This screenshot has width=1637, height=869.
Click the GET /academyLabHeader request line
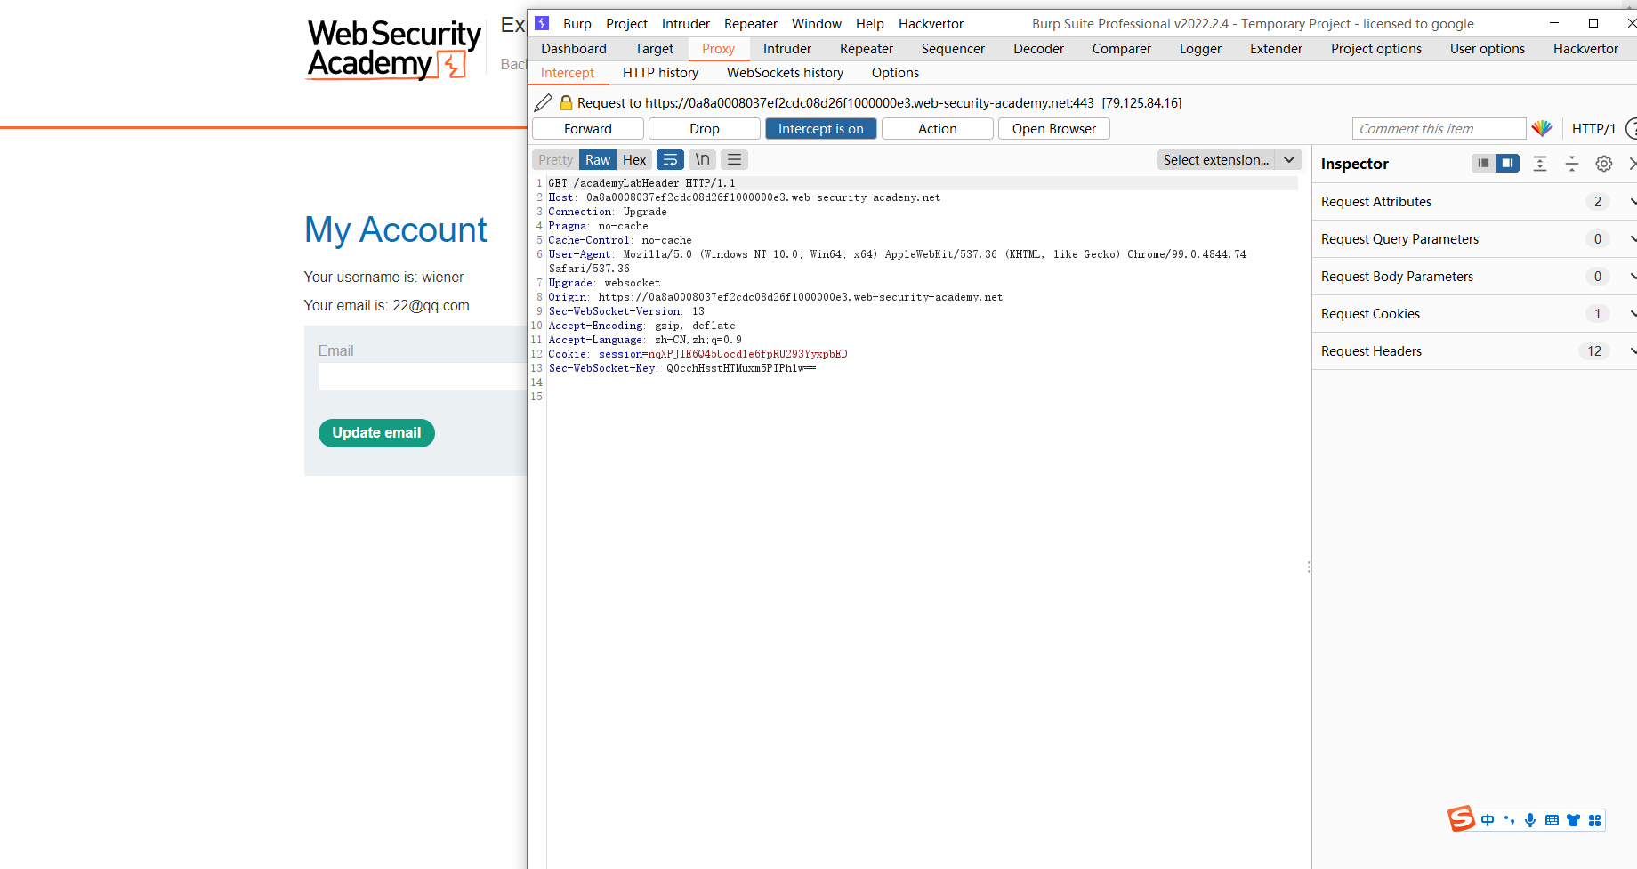pyautogui.click(x=641, y=183)
